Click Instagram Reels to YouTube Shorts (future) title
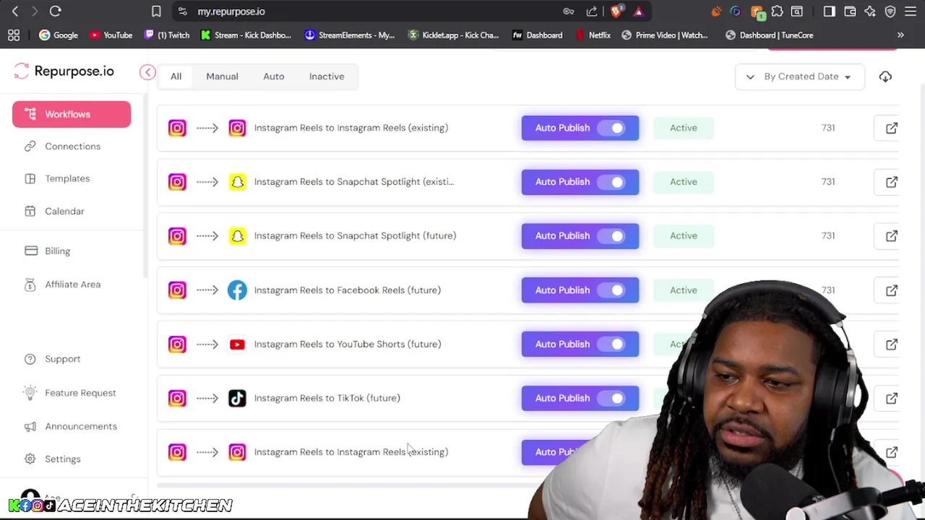Image resolution: width=925 pixels, height=520 pixels. click(x=347, y=344)
